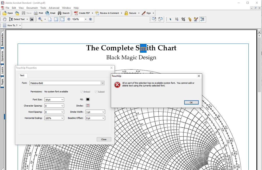Select the Zoom In magnifier tool

pos(40,19)
